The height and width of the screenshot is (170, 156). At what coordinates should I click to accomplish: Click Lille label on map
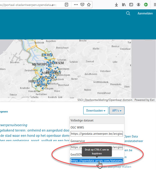click(x=115, y=62)
